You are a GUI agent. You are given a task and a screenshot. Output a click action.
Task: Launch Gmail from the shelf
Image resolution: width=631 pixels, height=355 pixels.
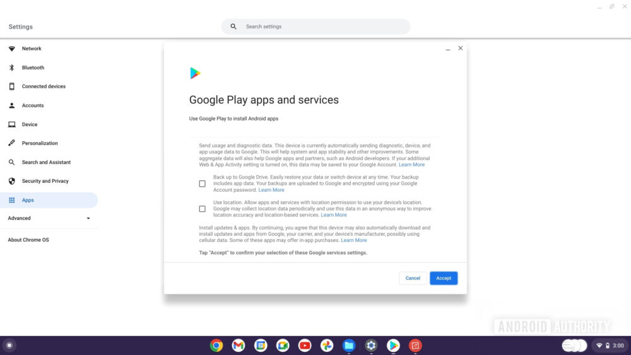[239, 346]
